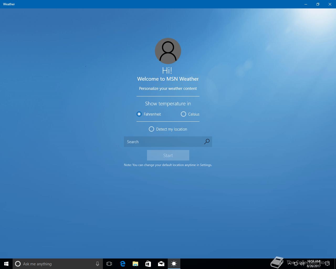Click the magnifying glass search icon

207,142
